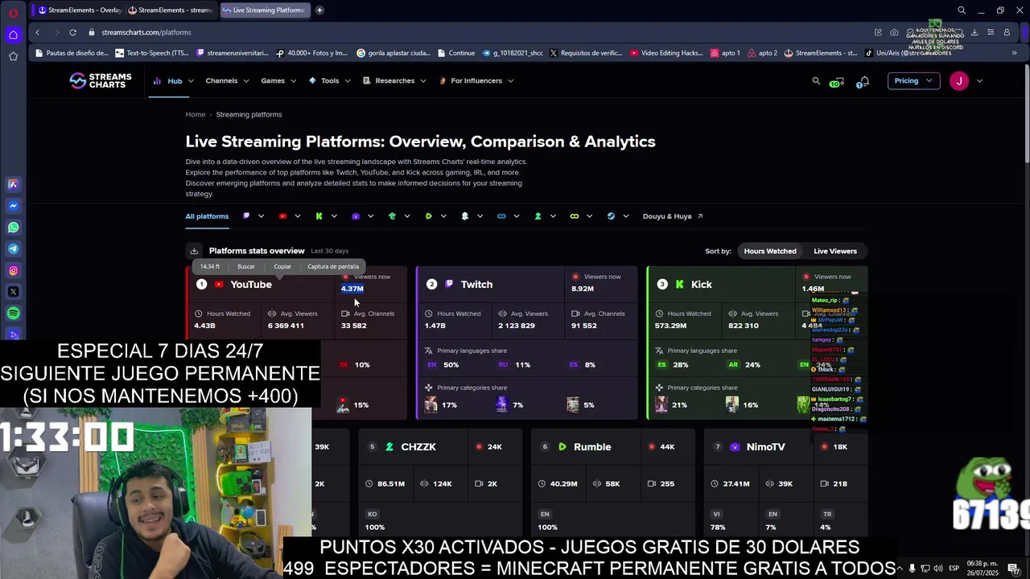This screenshot has width=1030, height=579.
Task: Select the Steam platform filter icon
Action: tap(611, 216)
